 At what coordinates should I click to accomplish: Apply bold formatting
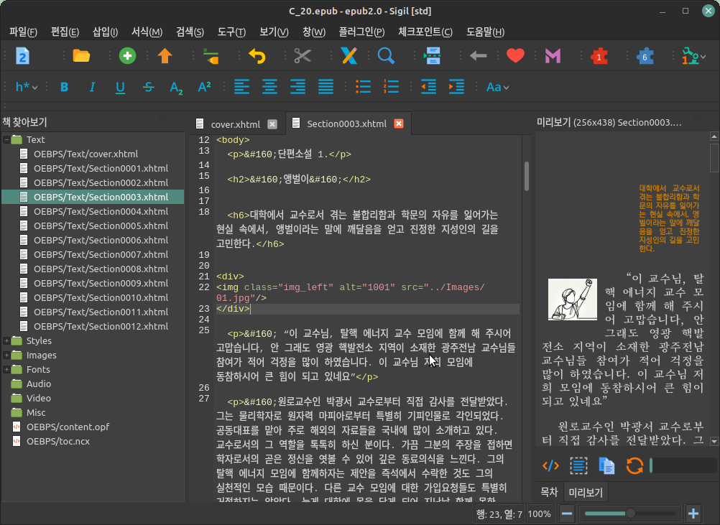[64, 87]
